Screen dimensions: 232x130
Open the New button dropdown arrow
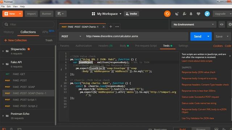tap(20, 14)
